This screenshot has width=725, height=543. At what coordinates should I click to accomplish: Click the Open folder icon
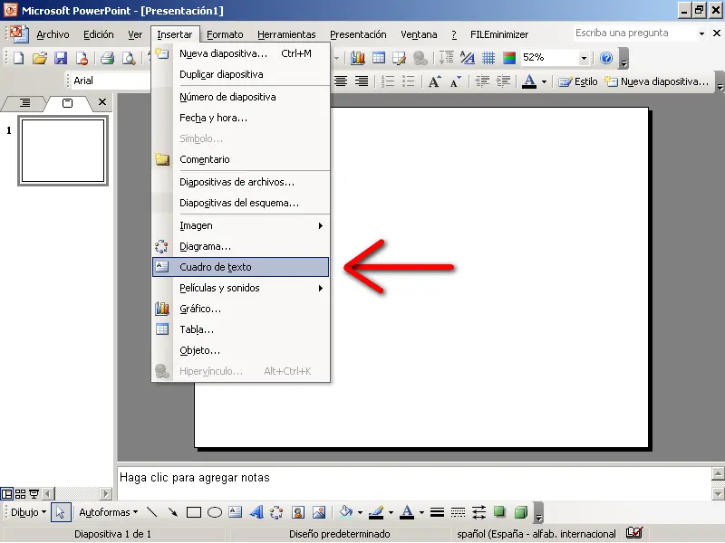40,58
